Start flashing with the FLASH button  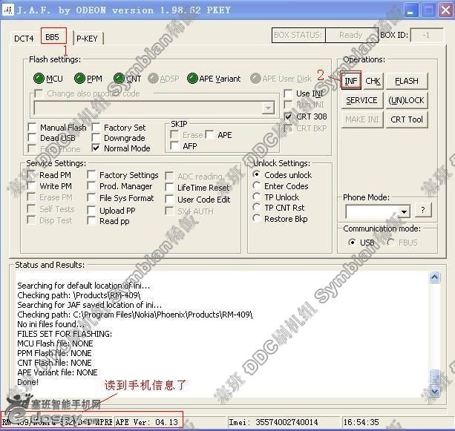407,81
